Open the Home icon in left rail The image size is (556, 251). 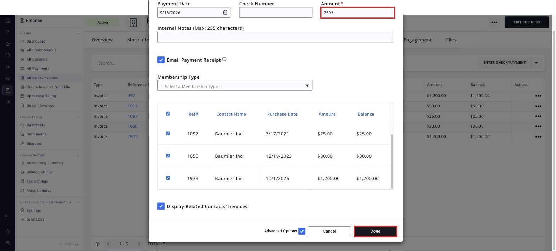[x=7, y=21]
